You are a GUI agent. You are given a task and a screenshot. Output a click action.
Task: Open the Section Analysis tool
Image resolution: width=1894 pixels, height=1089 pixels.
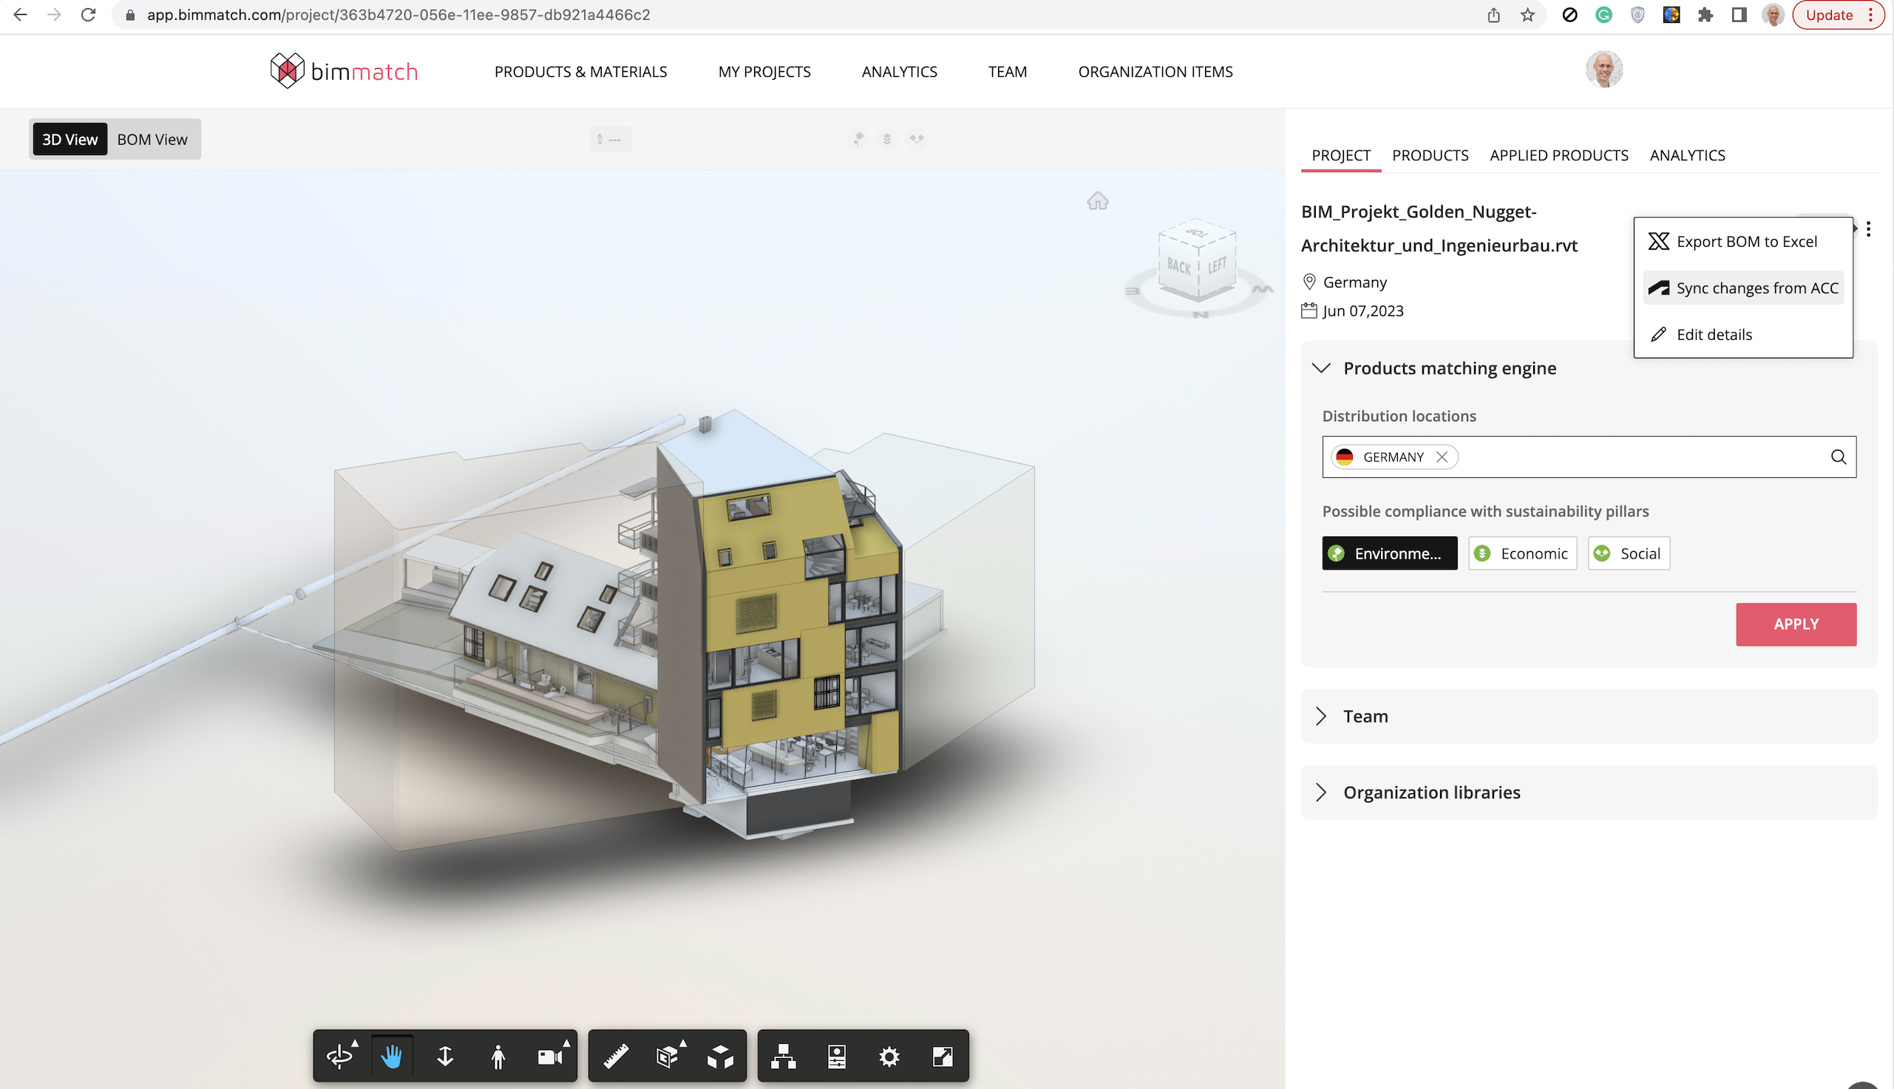668,1055
